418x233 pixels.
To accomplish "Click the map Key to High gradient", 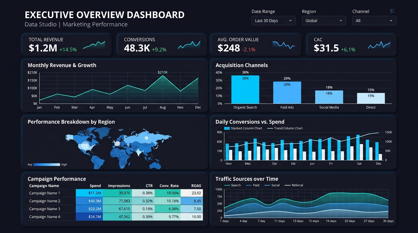I will [x=46, y=164].
